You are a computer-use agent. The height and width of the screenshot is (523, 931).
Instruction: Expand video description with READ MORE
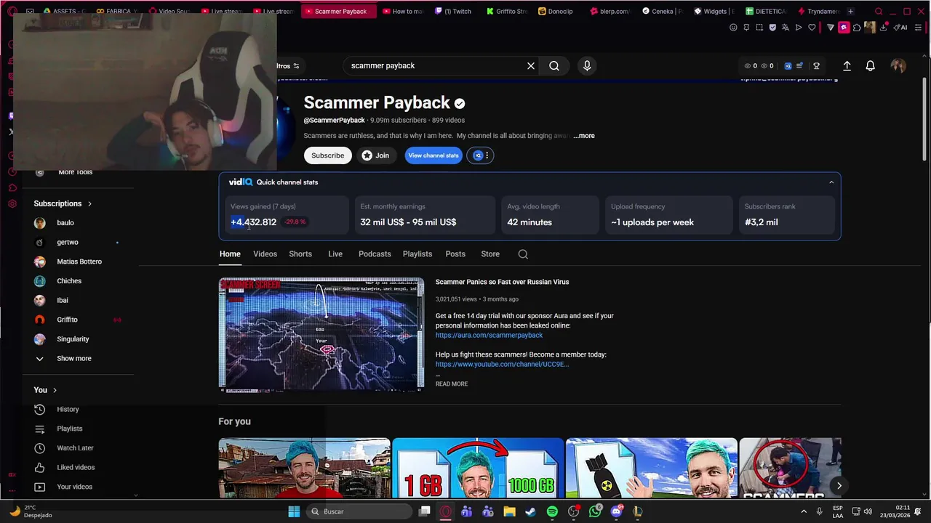452,384
